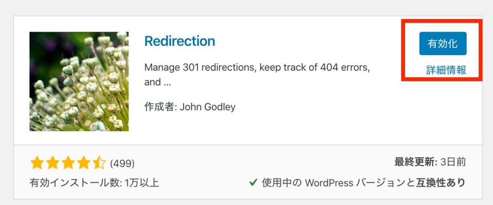
Task: Click the green compatibility checkmark icon
Action: [253, 182]
